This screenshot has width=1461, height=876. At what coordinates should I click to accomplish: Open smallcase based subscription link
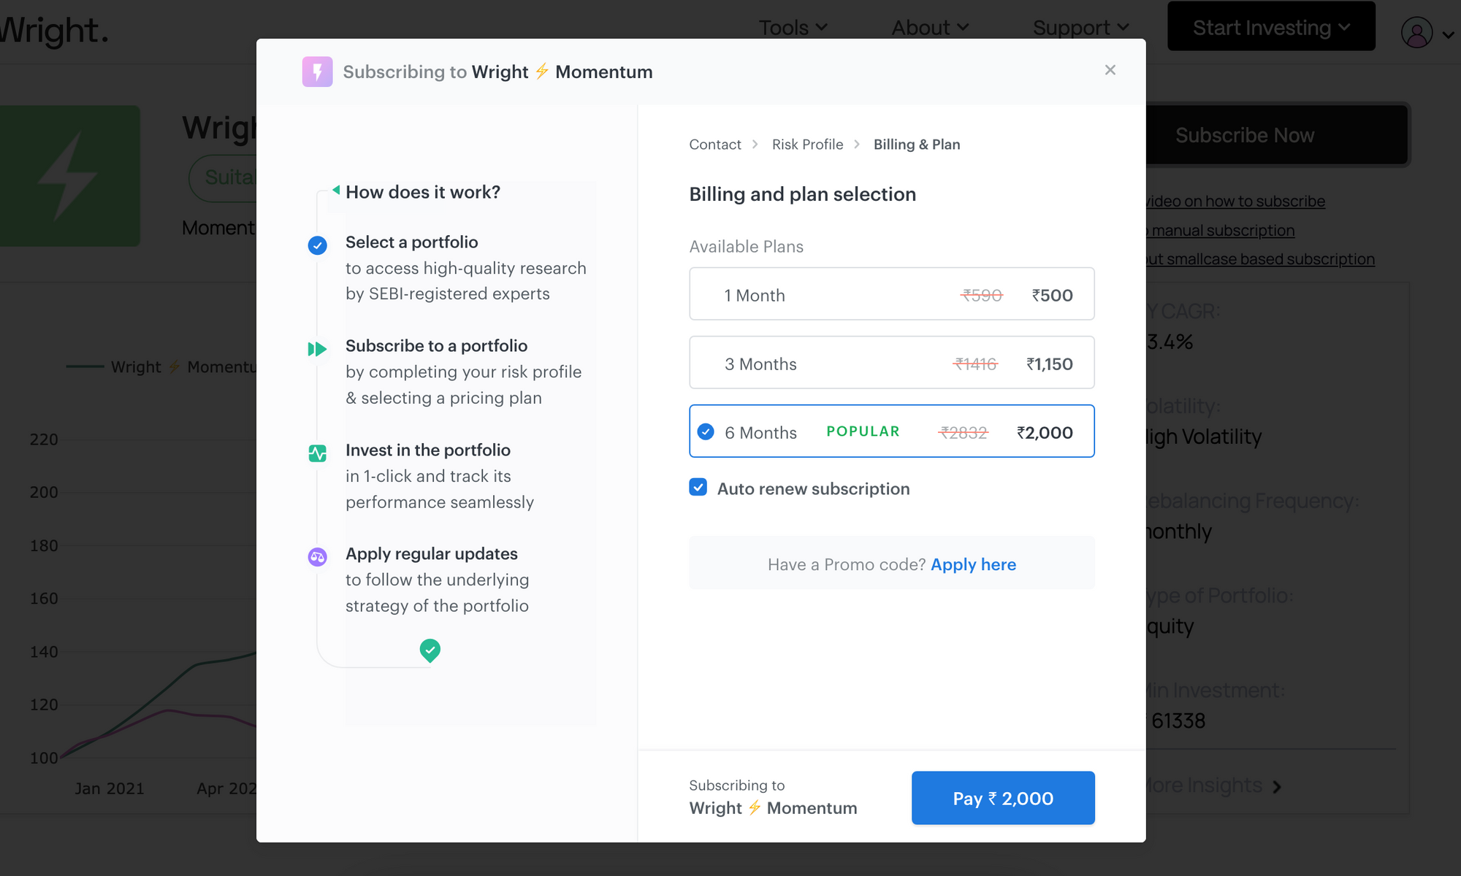click(1260, 259)
